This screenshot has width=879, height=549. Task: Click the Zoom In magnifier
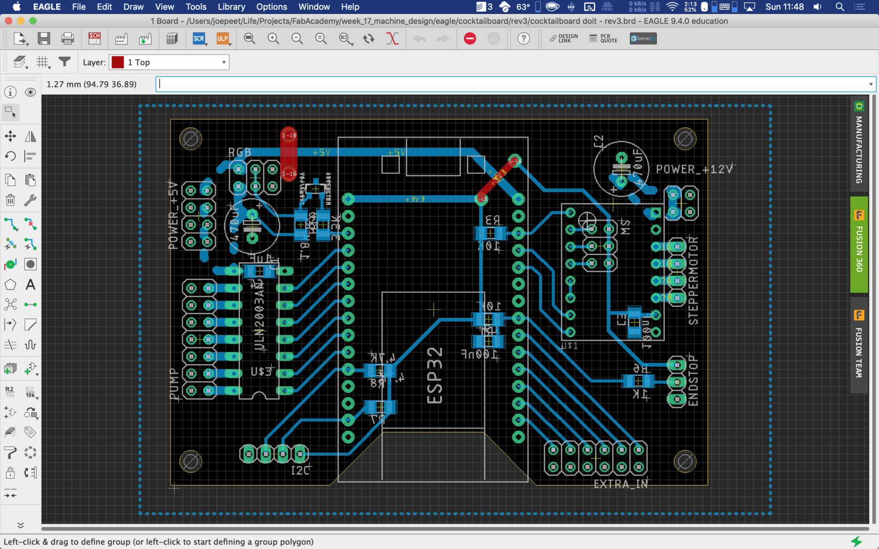coord(273,39)
